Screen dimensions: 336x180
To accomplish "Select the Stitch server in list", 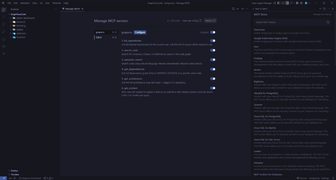I will pos(106,37).
